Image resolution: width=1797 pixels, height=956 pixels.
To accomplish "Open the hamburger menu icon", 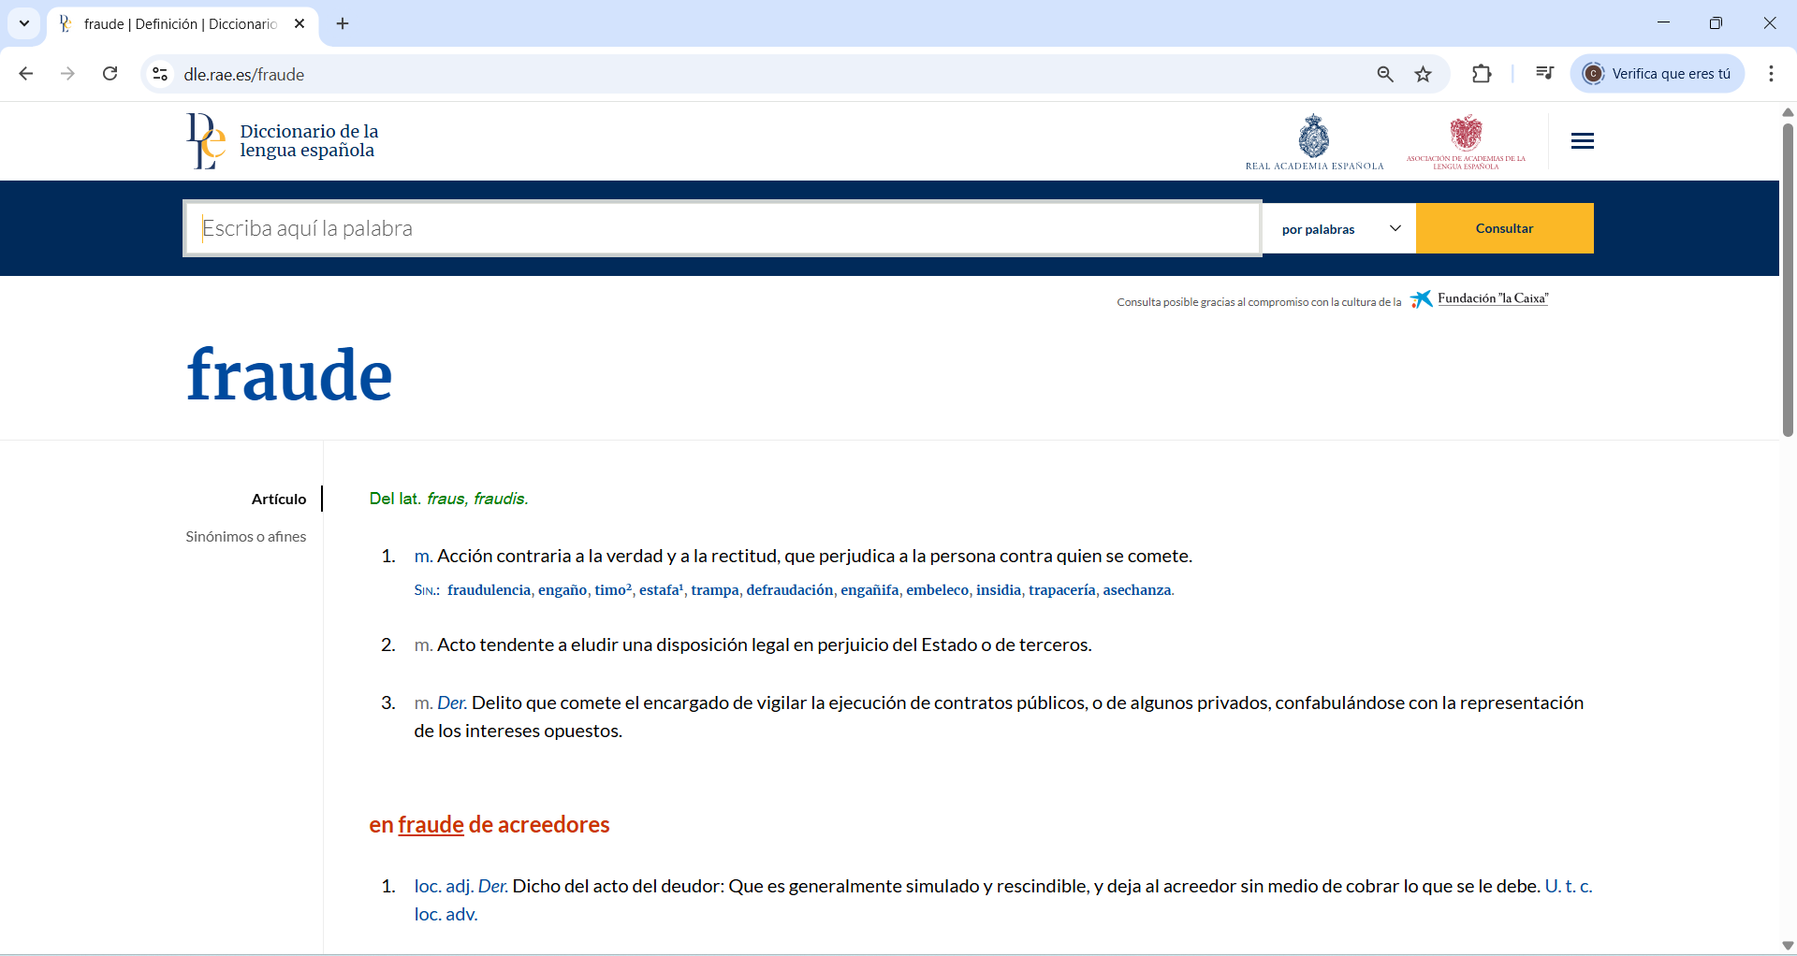I will (x=1582, y=141).
